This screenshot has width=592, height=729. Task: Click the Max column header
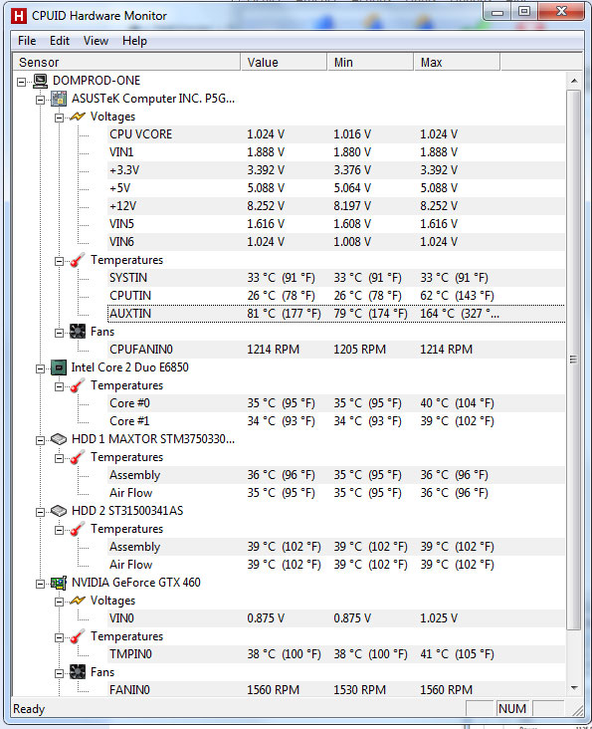point(457,62)
